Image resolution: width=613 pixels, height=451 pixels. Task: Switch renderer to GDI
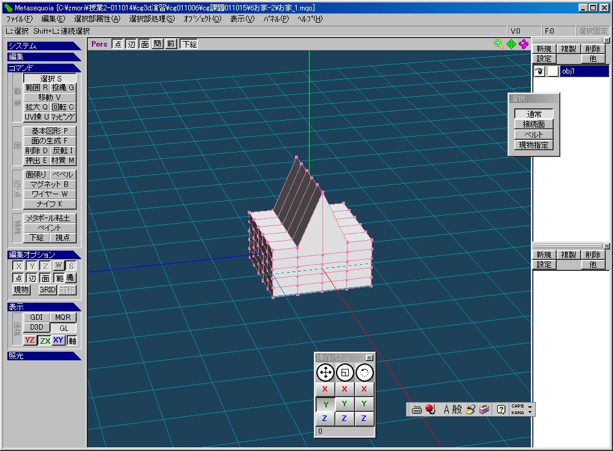[36, 317]
